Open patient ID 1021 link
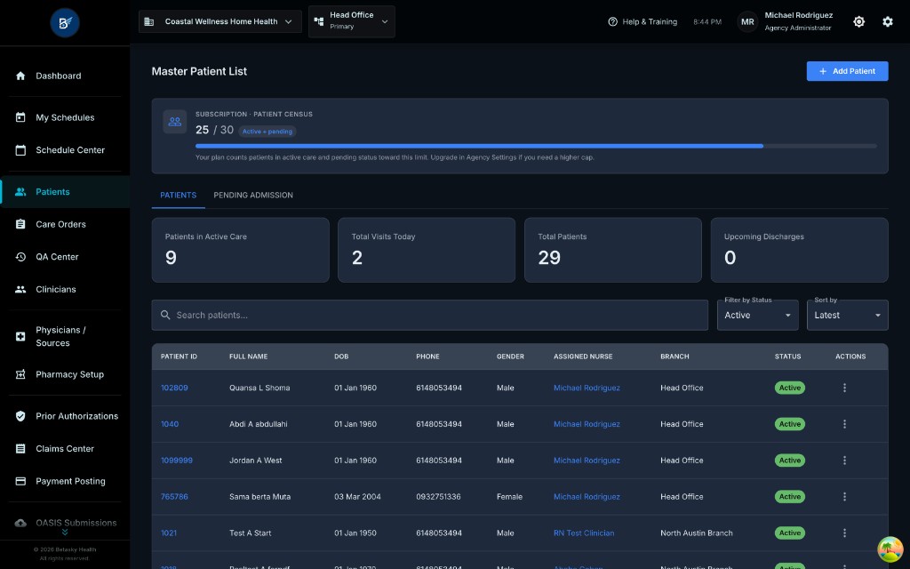910x569 pixels. pos(168,533)
